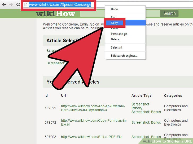Open the Add-an-External-Hard-Drive-to-a-PlayStation-3 link

click(x=93, y=108)
